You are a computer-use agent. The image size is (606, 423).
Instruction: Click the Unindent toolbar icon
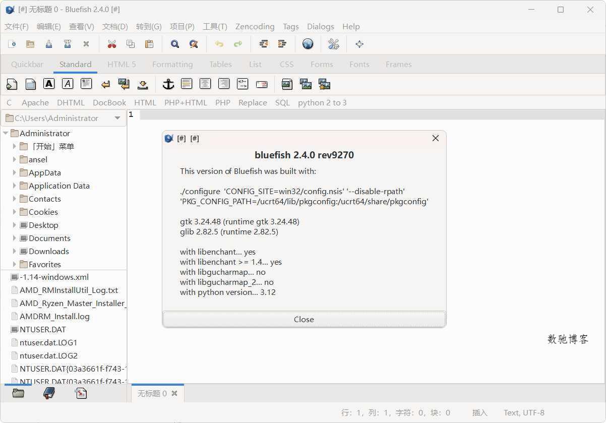[264, 44]
